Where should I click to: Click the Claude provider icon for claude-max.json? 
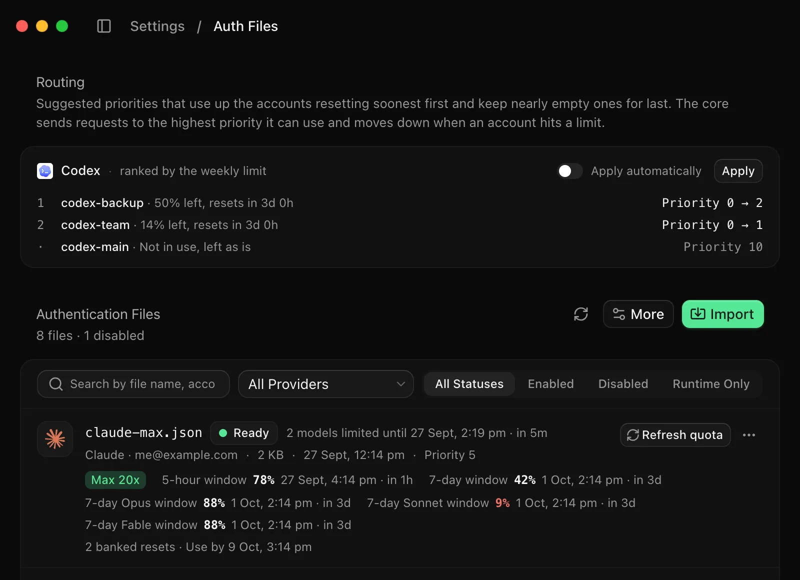[x=55, y=439]
